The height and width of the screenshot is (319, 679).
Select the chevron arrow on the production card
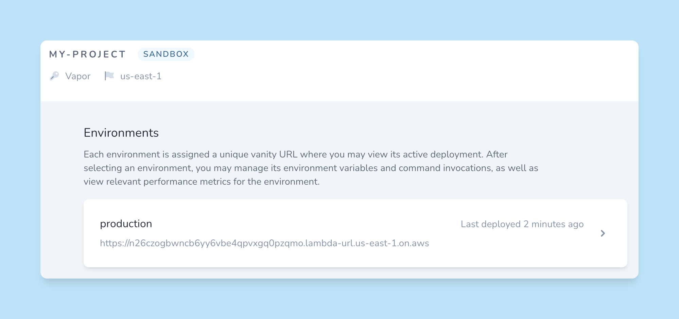603,233
